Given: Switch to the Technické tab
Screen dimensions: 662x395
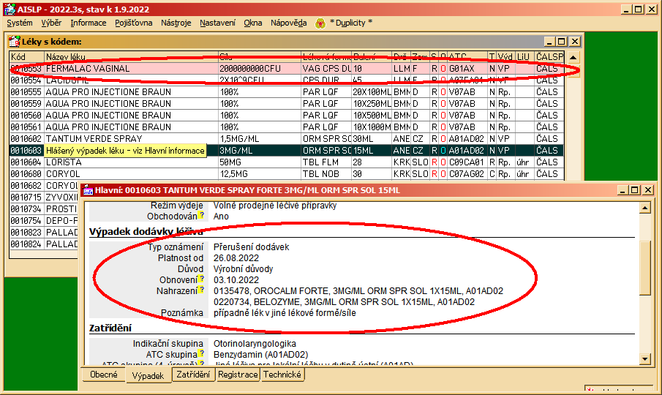Looking at the screenshot, I should pos(282,375).
